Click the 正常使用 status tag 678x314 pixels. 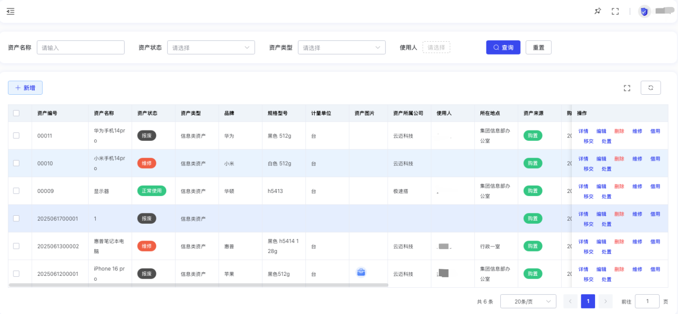click(x=152, y=191)
